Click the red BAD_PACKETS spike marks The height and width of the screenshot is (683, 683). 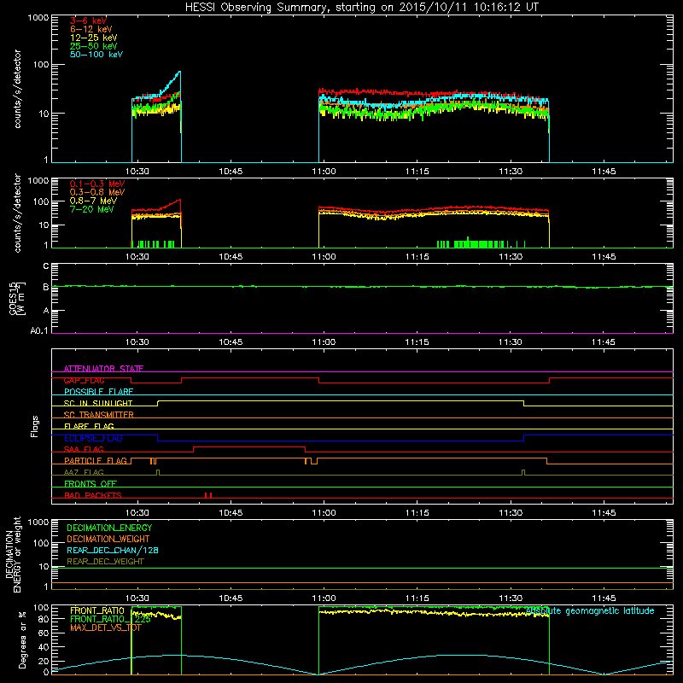pyautogui.click(x=208, y=495)
